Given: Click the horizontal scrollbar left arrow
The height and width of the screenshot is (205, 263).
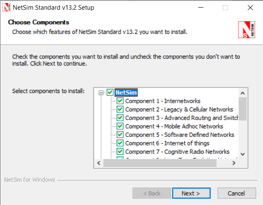Looking at the screenshot, I should [98, 163].
